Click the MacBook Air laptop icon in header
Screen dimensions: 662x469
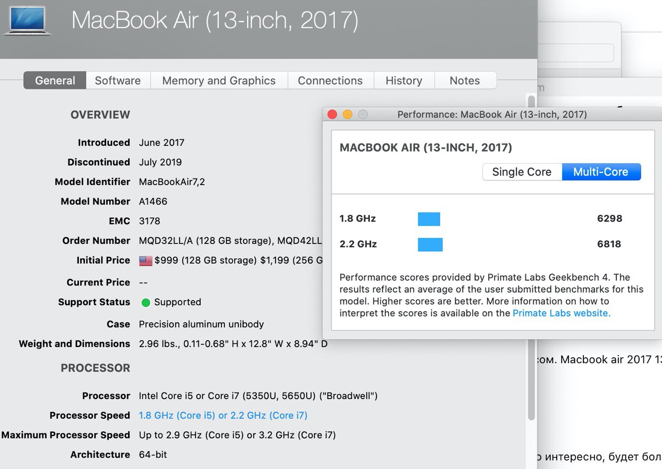[27, 21]
